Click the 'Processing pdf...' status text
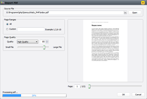 point(10,92)
